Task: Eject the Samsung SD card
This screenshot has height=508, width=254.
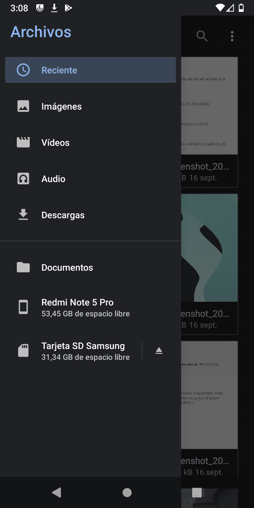Action: click(x=159, y=351)
